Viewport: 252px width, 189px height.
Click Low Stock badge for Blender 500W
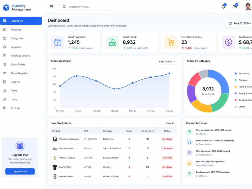(x=167, y=176)
